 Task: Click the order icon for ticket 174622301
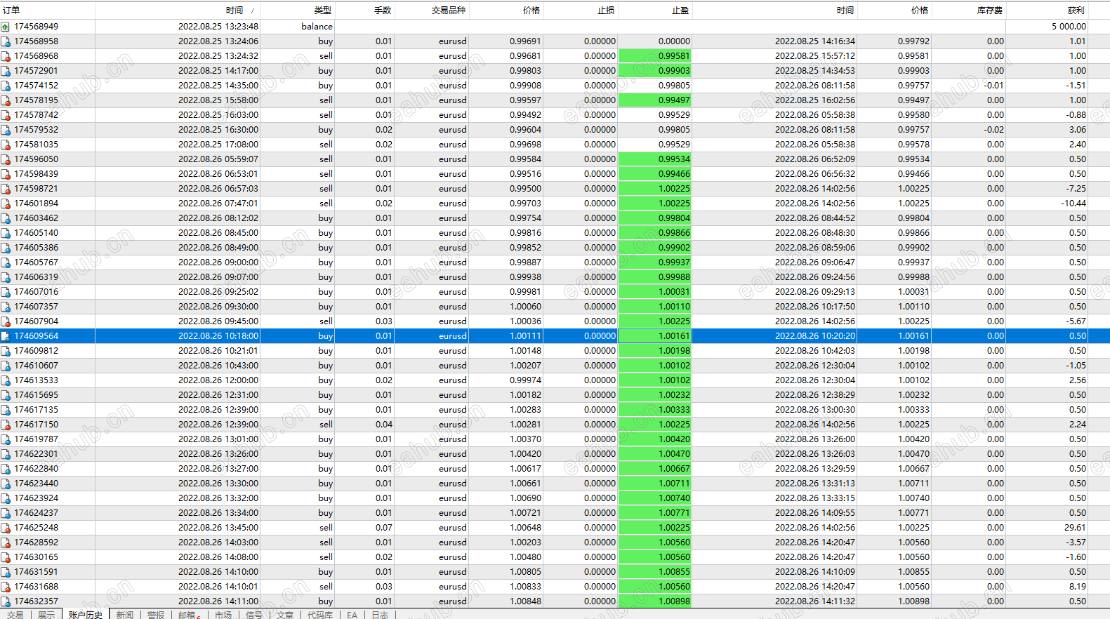coord(5,454)
